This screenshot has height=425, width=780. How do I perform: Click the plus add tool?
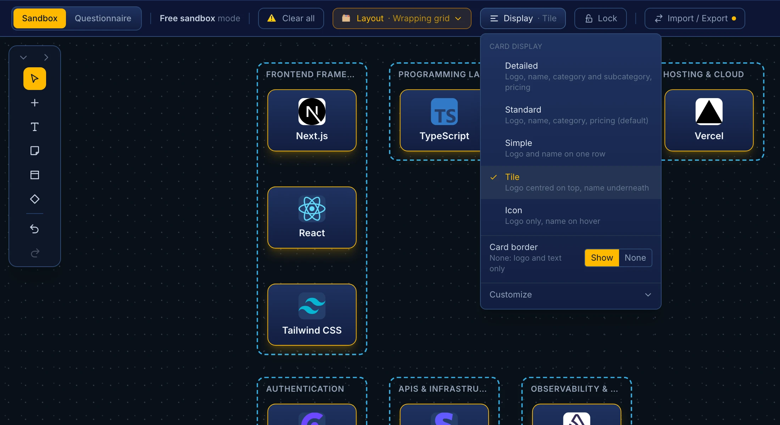click(x=35, y=103)
